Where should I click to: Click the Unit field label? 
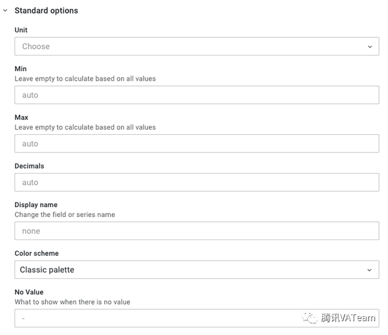(21, 30)
